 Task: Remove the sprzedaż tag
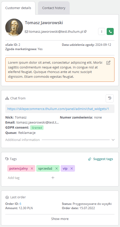click(57, 169)
